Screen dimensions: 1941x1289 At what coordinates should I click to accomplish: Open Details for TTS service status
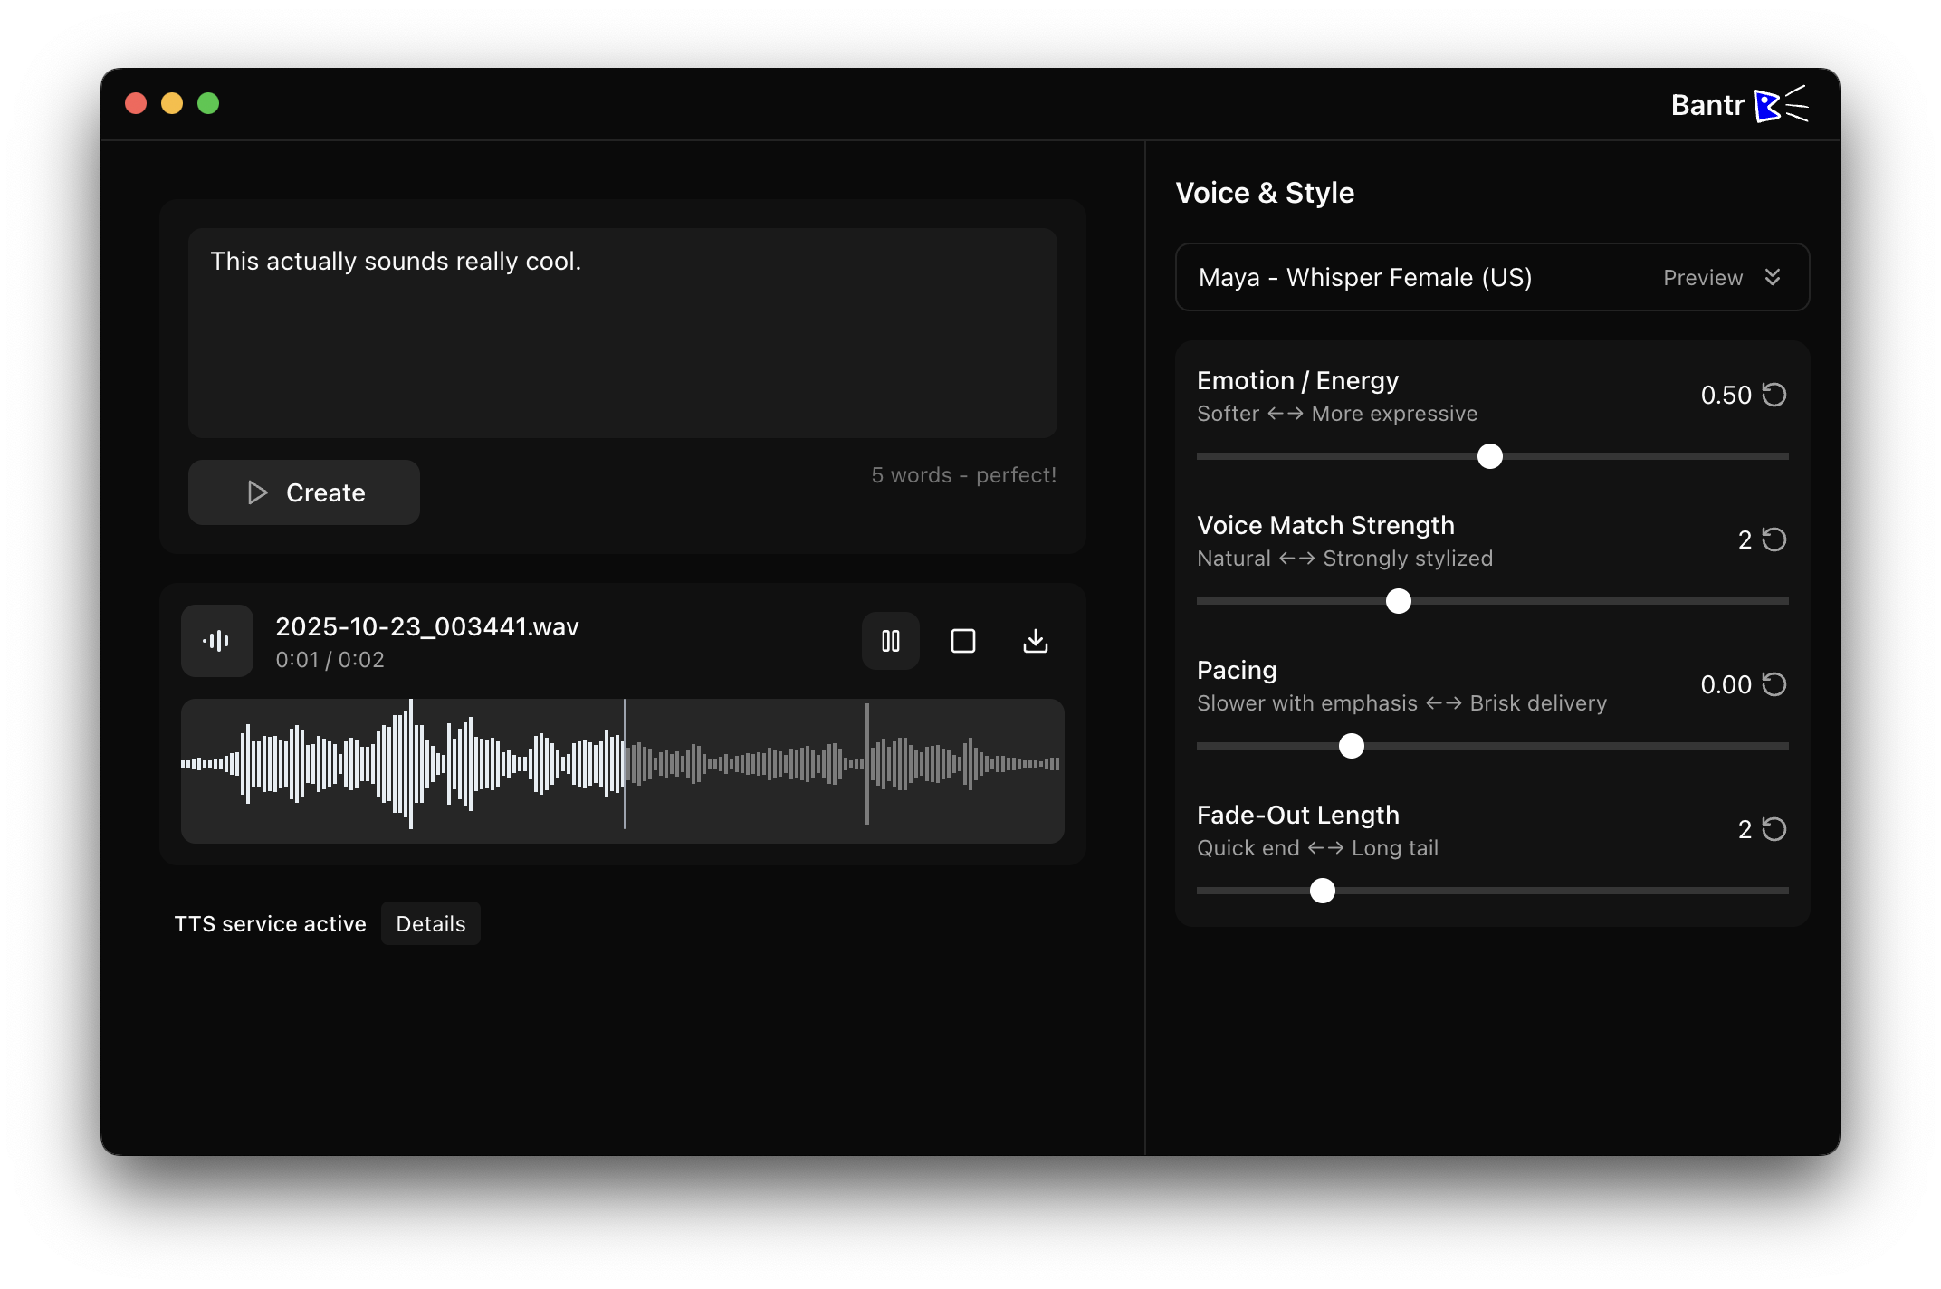(430, 923)
